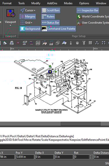Click the Delta X input field
109x166 pixels.
(44, 157)
